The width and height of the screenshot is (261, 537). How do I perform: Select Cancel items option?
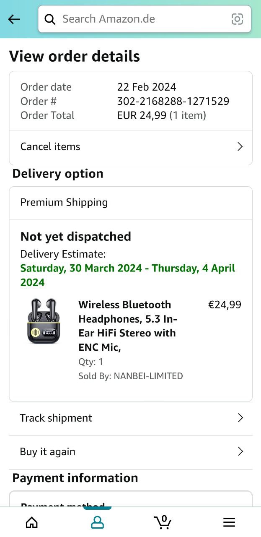(x=50, y=146)
